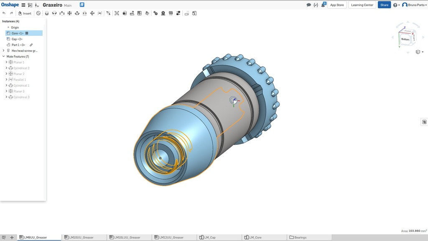
Task: Open the versions and history graph icon
Action: click(30, 5)
